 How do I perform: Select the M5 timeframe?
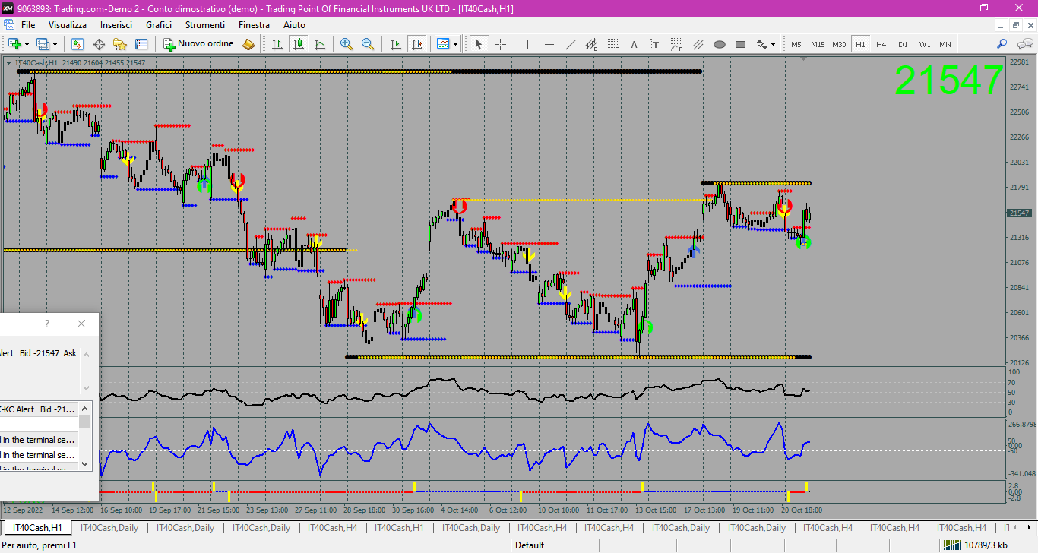click(x=796, y=44)
